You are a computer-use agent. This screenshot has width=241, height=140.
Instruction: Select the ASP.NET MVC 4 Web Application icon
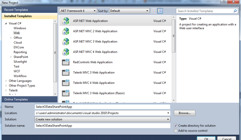coord(66,52)
